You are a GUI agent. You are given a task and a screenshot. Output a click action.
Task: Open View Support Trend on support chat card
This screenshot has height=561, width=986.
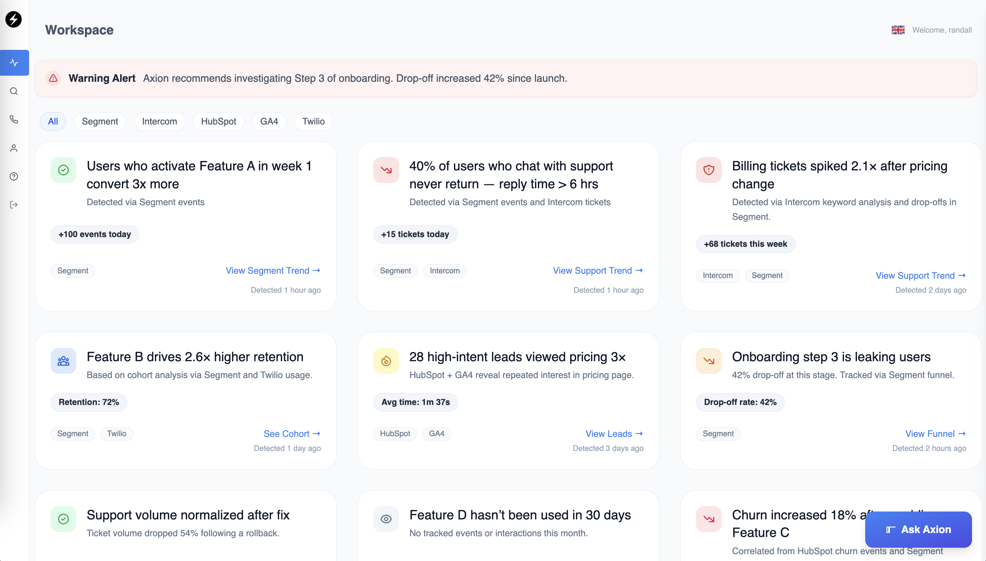(598, 270)
